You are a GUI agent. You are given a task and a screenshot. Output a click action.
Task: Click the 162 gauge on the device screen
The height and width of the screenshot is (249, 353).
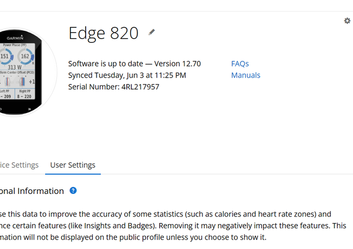click(x=25, y=57)
